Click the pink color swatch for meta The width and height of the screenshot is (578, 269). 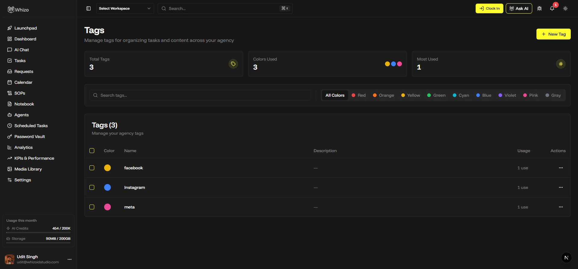click(x=107, y=207)
